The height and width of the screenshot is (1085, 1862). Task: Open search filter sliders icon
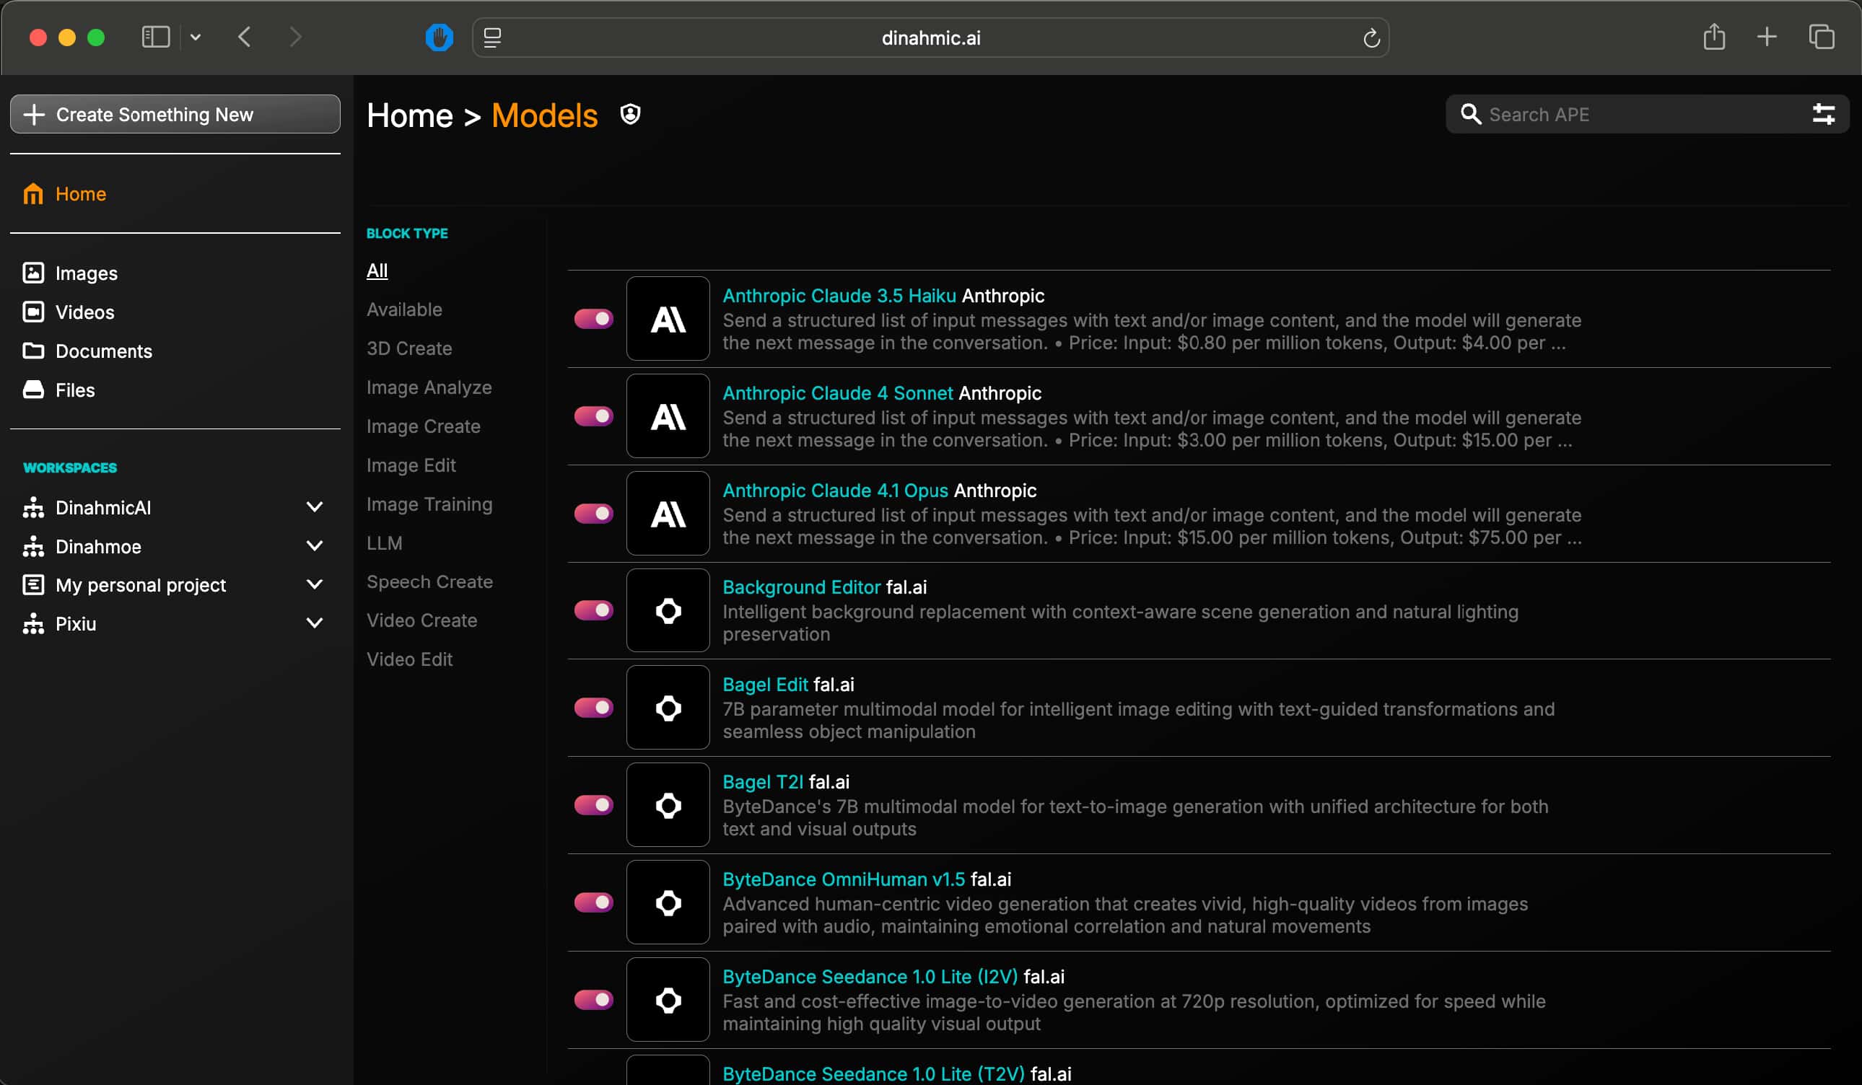(1823, 115)
